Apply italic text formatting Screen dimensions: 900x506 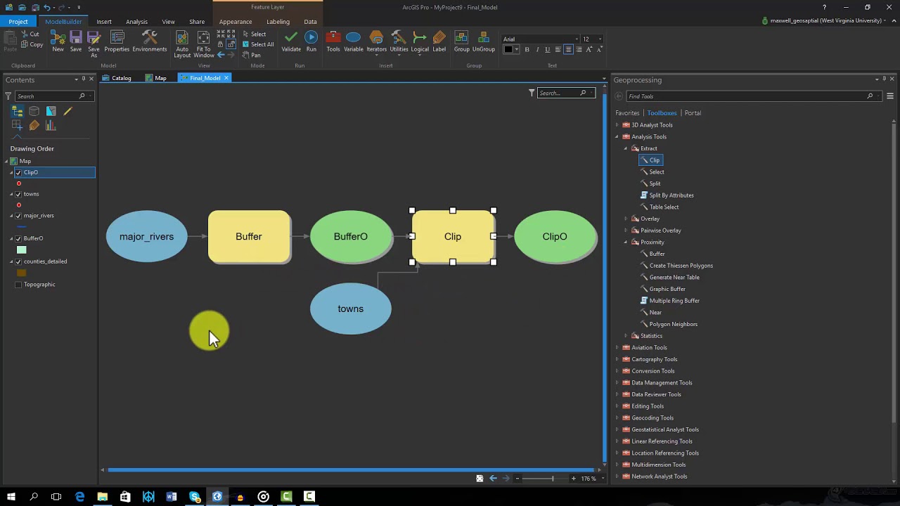[537, 49]
